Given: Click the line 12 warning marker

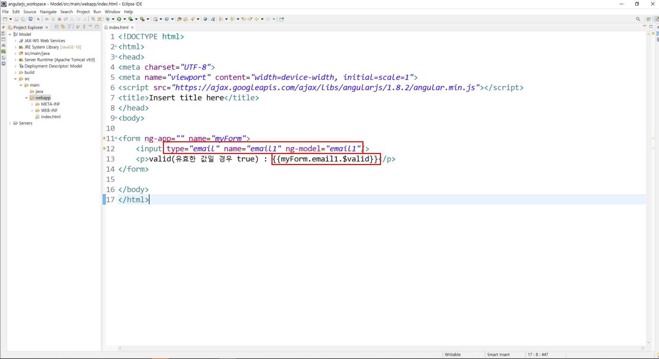Looking at the screenshot, I should 104,148.
